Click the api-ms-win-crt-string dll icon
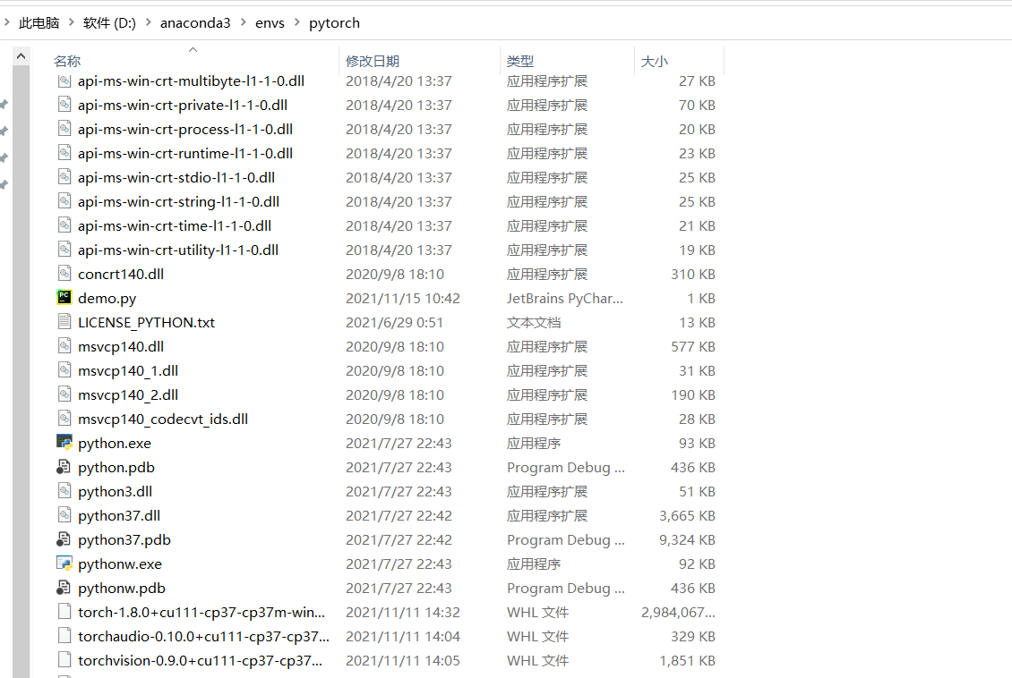This screenshot has height=678, width=1012. coord(64,200)
